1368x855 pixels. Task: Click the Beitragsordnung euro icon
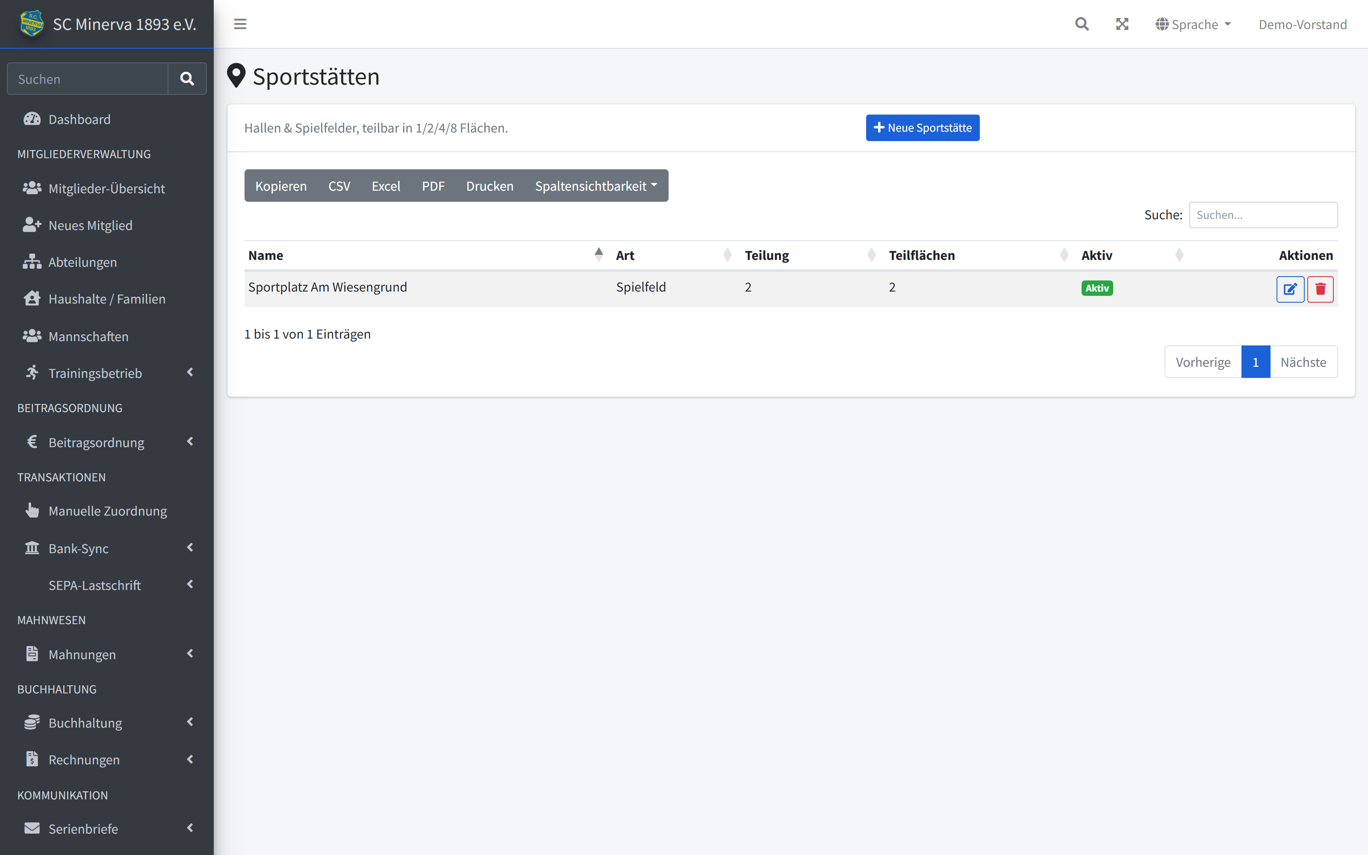coord(32,442)
